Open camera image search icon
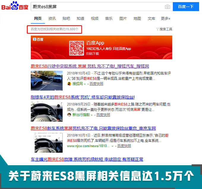Image resolution: width=202 pixels, height=189 pixels. tap(167, 7)
